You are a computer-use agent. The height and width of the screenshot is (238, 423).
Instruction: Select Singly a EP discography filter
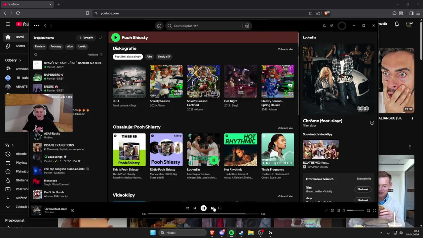click(164, 57)
